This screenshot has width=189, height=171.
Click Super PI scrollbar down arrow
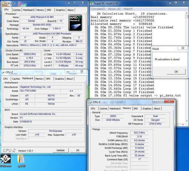tap(187, 121)
